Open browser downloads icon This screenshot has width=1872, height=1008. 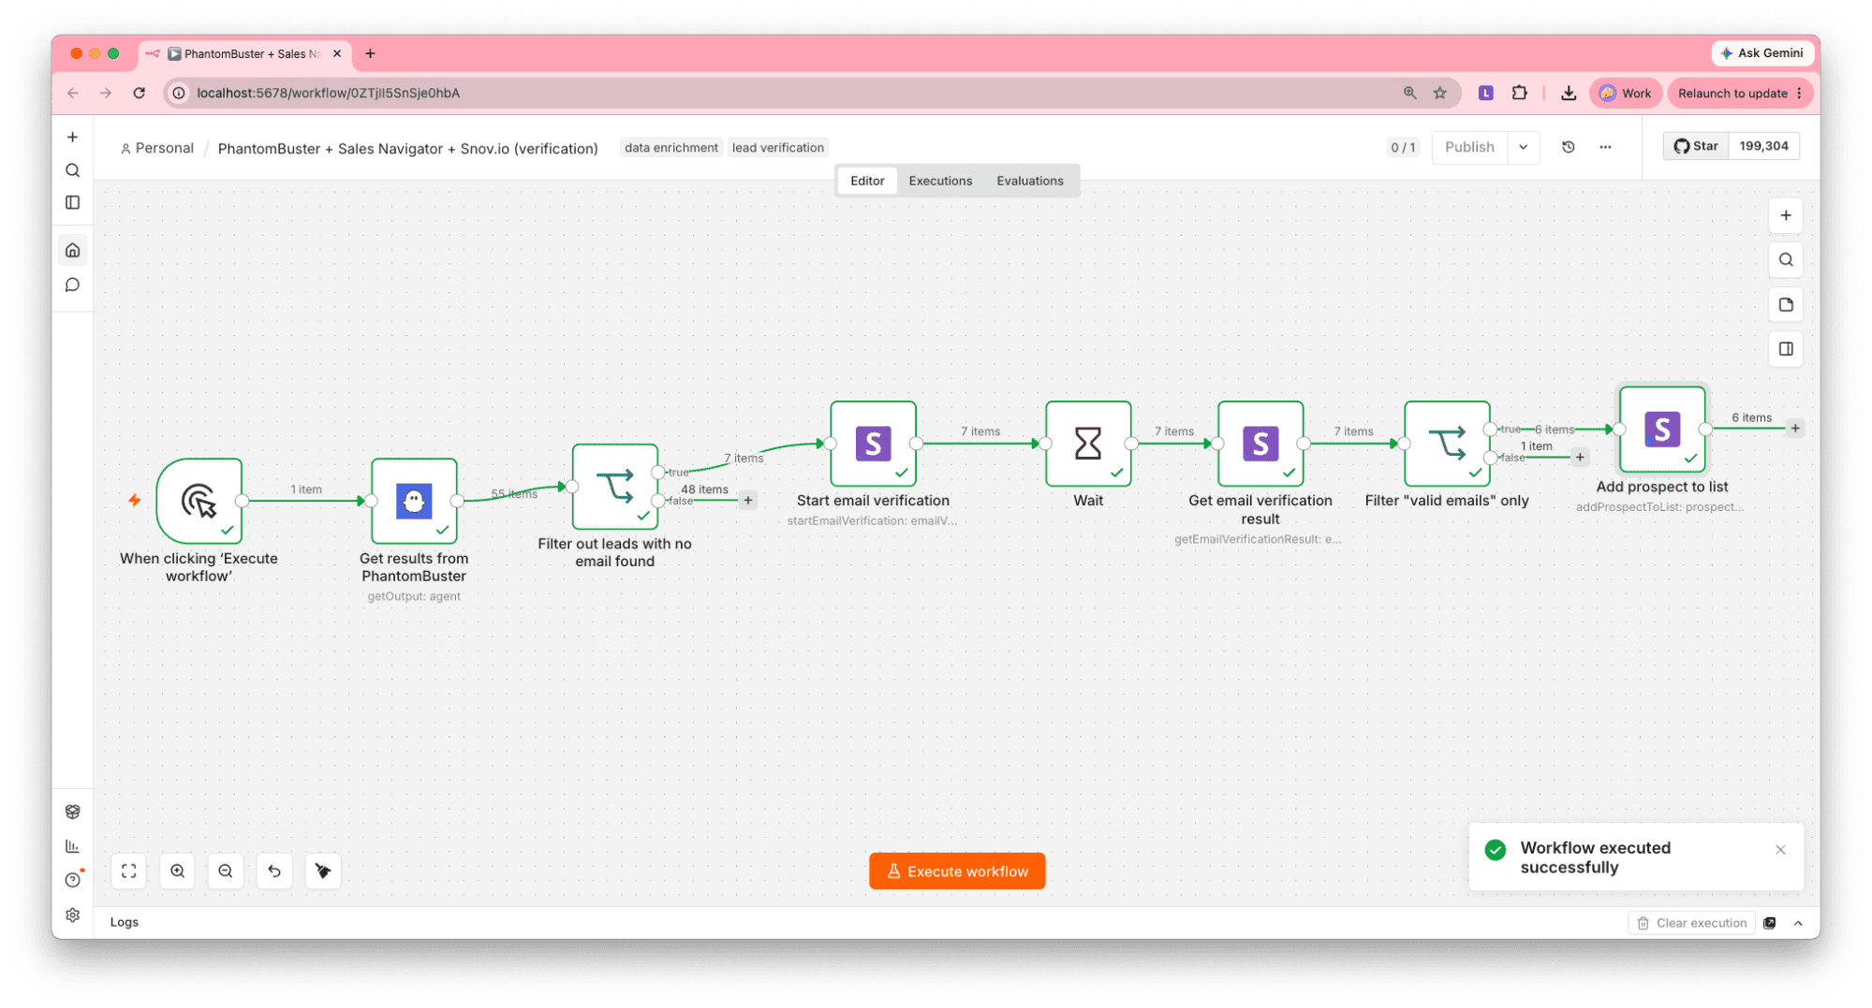1569,93
